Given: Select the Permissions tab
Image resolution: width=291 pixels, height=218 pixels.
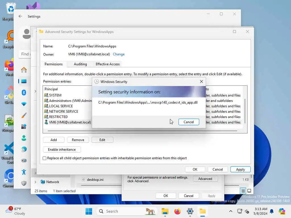Looking at the screenshot, I should point(53,64).
